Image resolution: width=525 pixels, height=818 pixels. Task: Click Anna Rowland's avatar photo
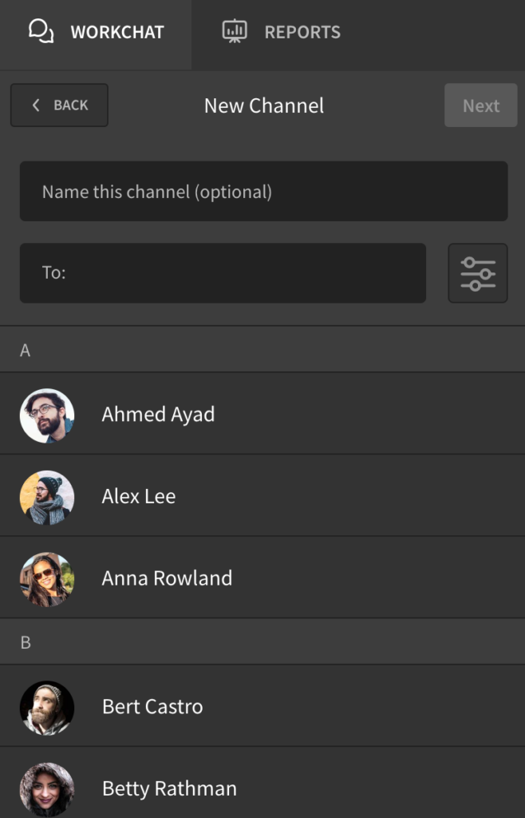pyautogui.click(x=46, y=578)
